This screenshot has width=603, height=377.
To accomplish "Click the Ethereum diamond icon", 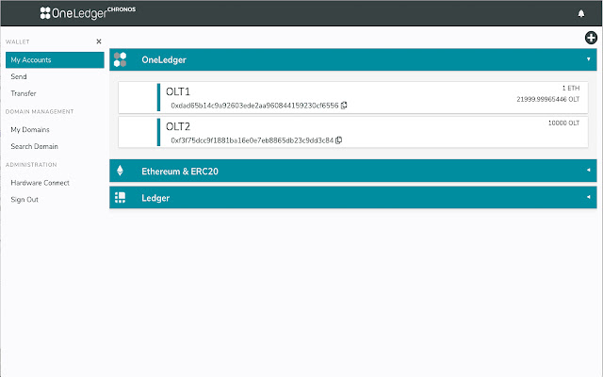I will point(120,171).
